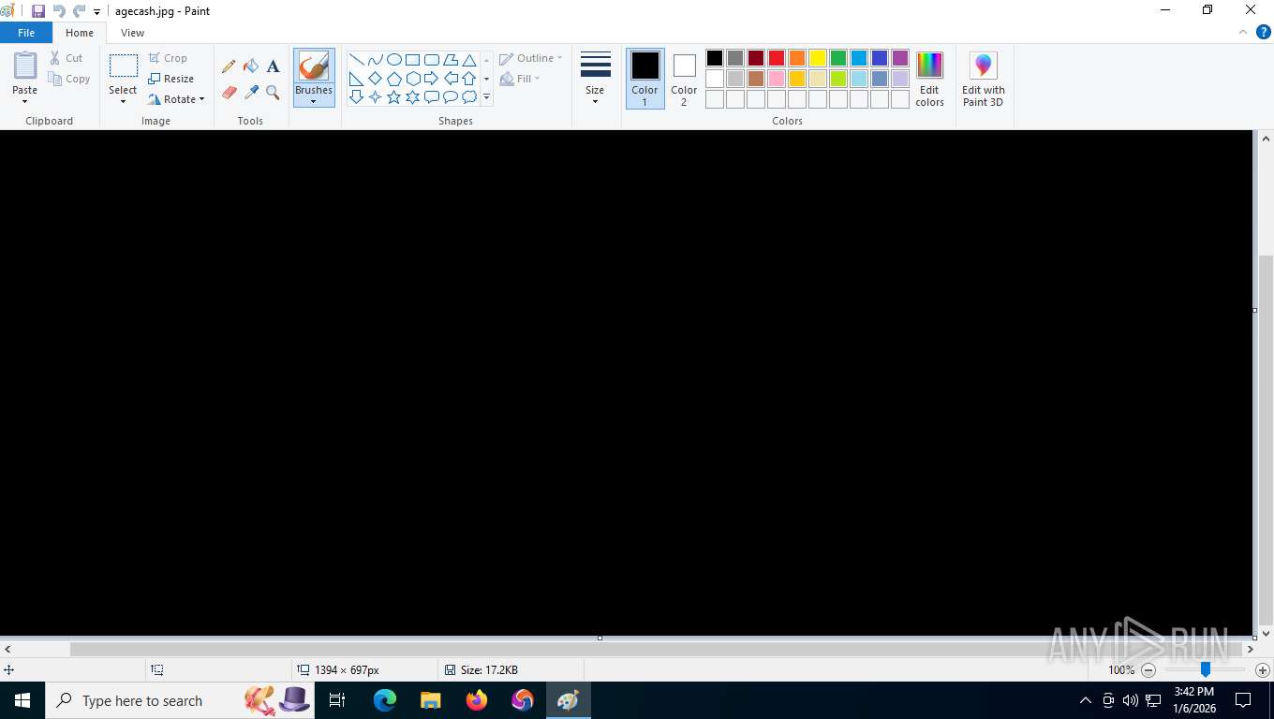Pick the red color swatch
This screenshot has height=719, width=1274.
pyautogui.click(x=777, y=58)
